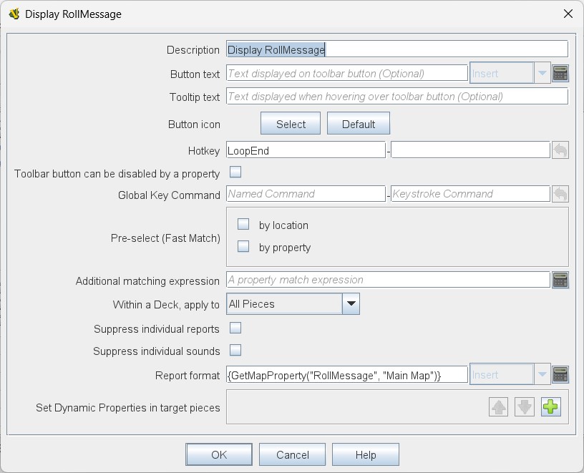Open Help for this dialog
This screenshot has height=473, width=584.
[366, 454]
